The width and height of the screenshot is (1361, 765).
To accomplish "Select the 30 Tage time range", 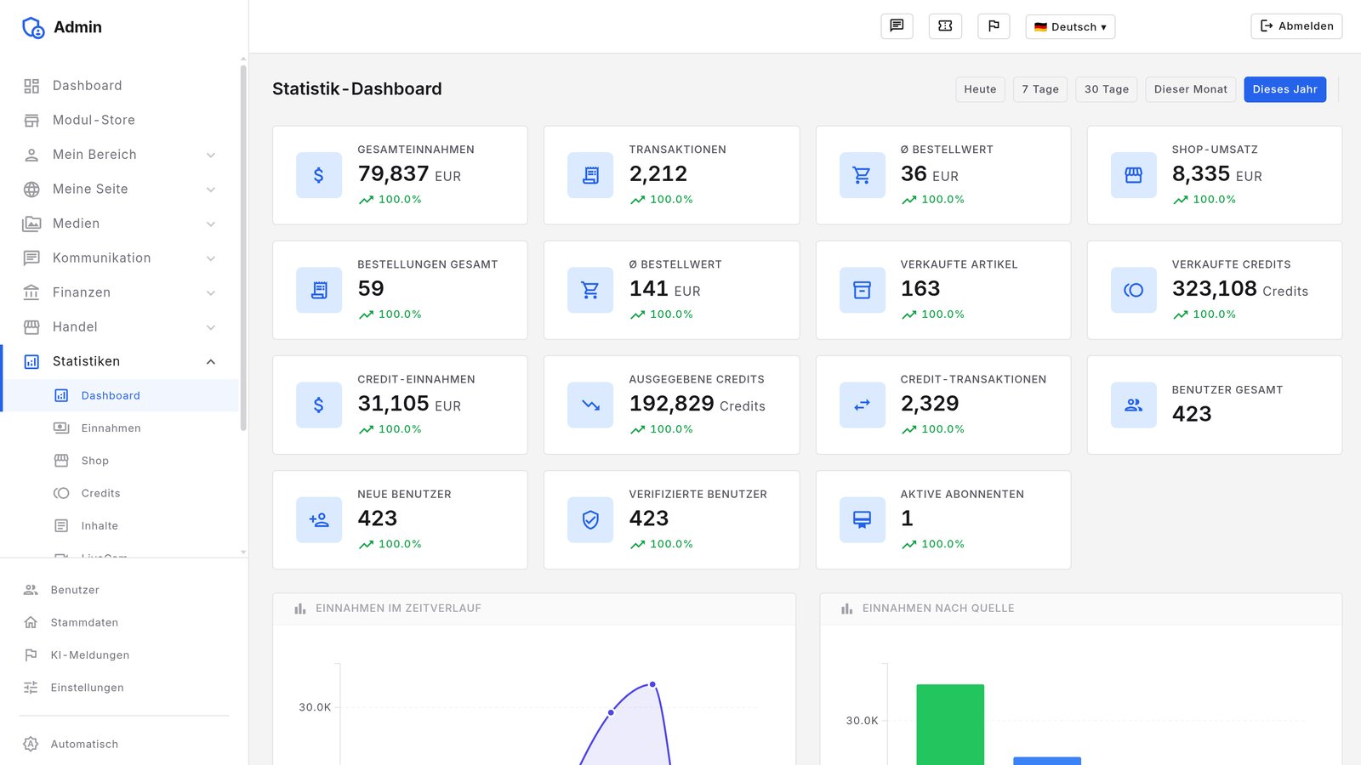I will click(x=1107, y=89).
